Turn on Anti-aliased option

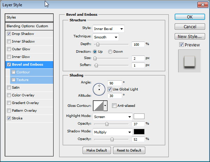[114, 106]
